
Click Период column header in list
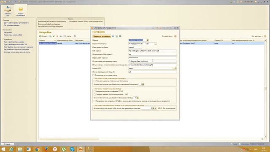[48, 41]
